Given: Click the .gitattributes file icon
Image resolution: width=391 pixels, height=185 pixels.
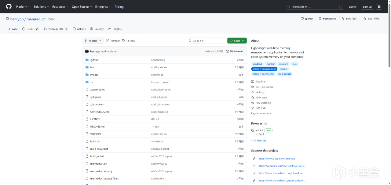Looking at the screenshot, I should click(x=87, y=90).
